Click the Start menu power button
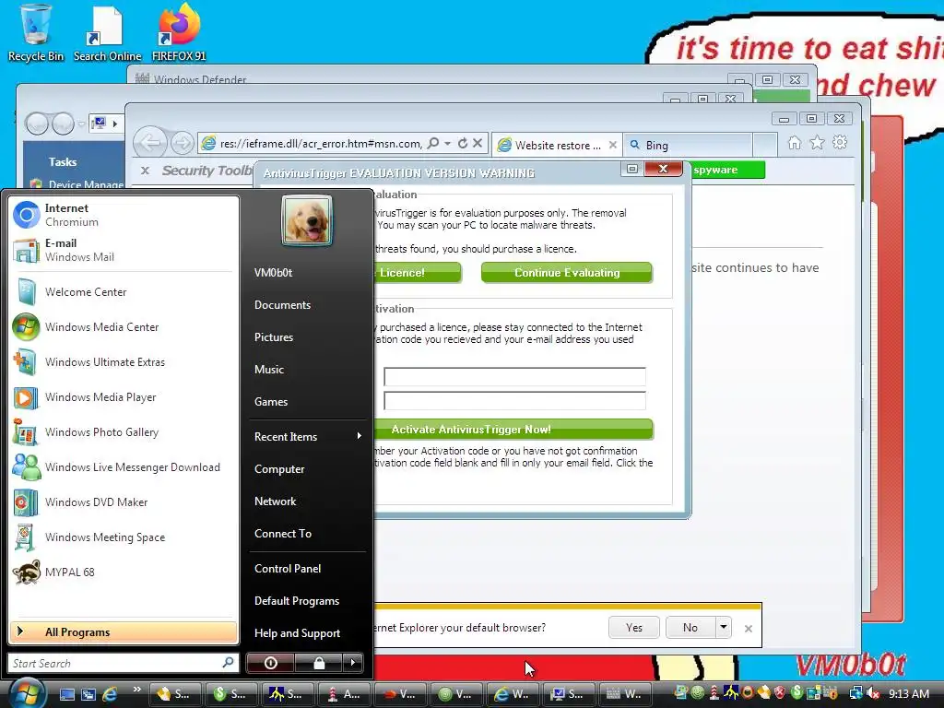 (x=270, y=663)
